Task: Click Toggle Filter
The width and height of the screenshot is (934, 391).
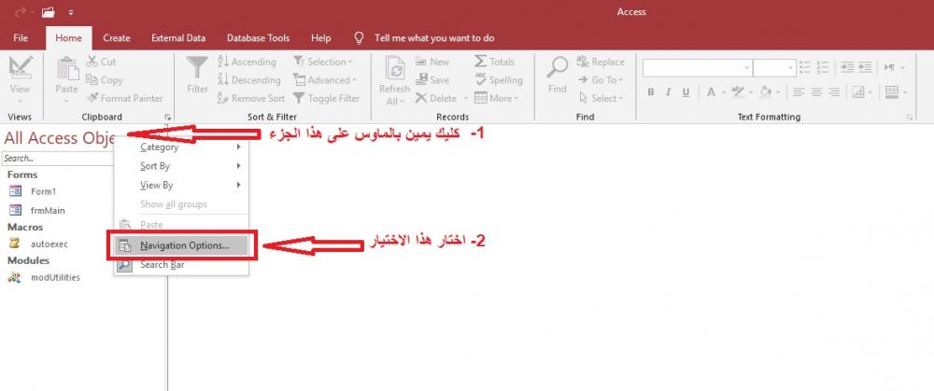Action: 326,98
